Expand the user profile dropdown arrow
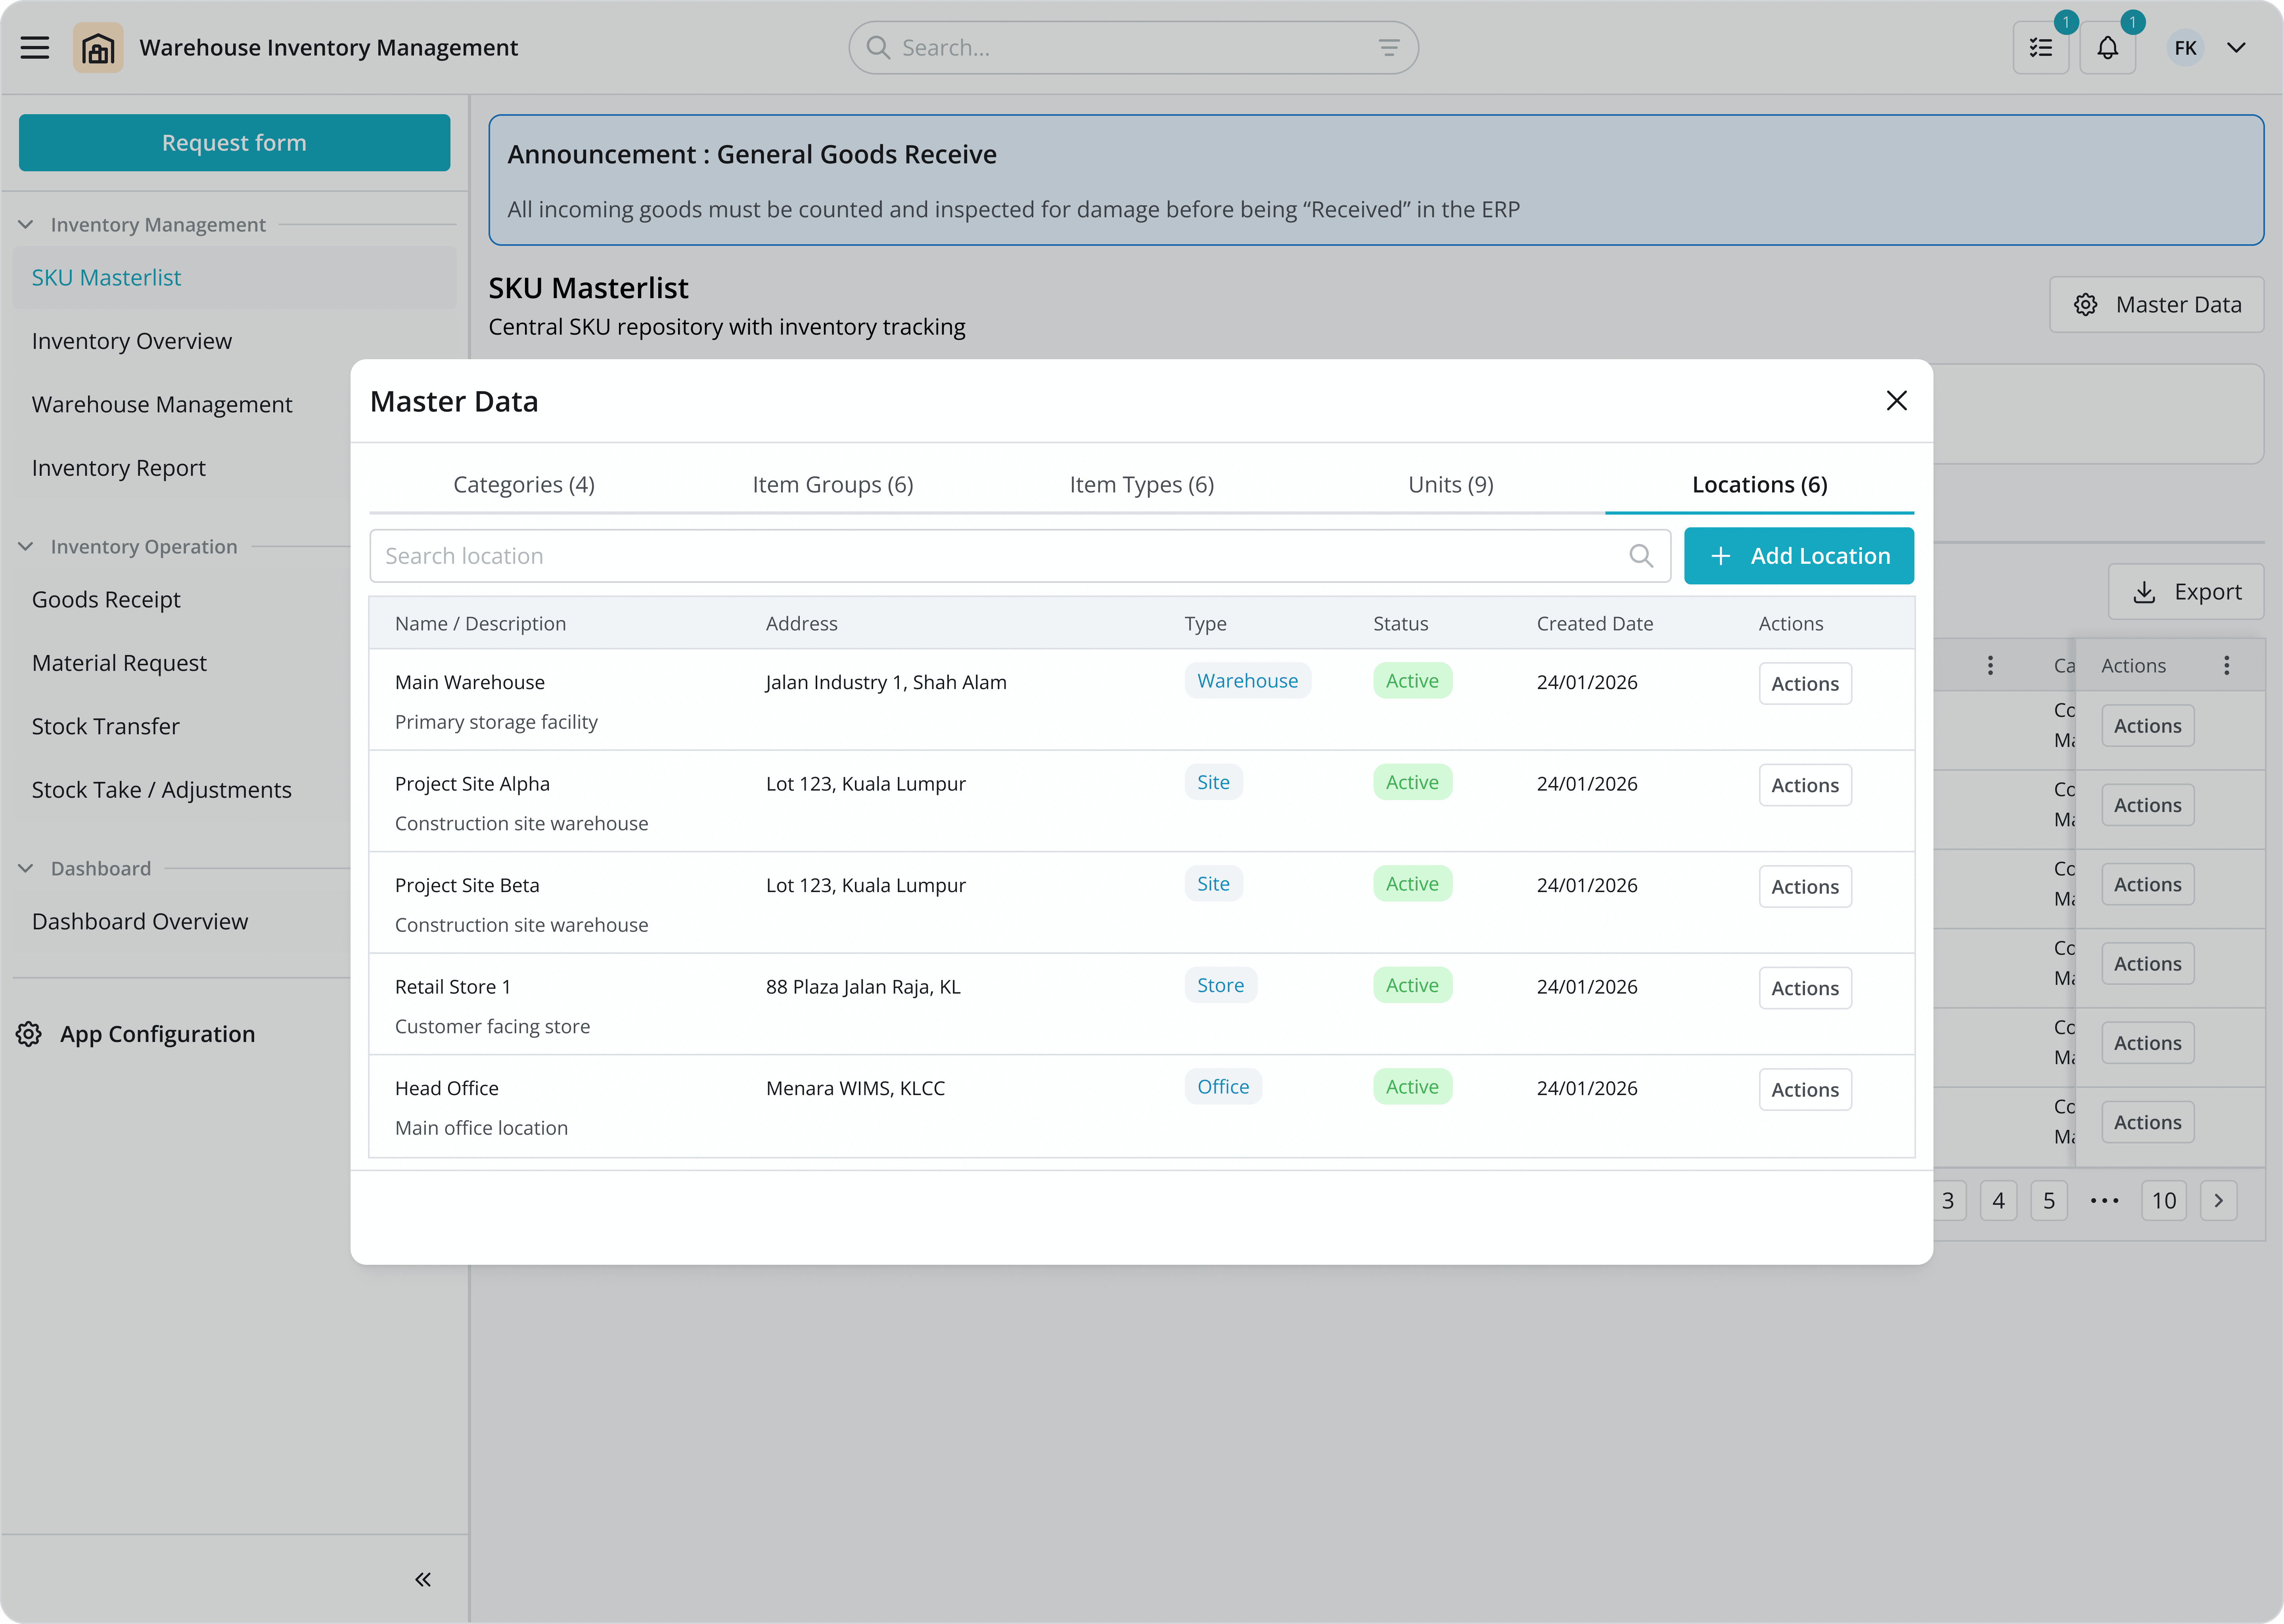 [2237, 48]
